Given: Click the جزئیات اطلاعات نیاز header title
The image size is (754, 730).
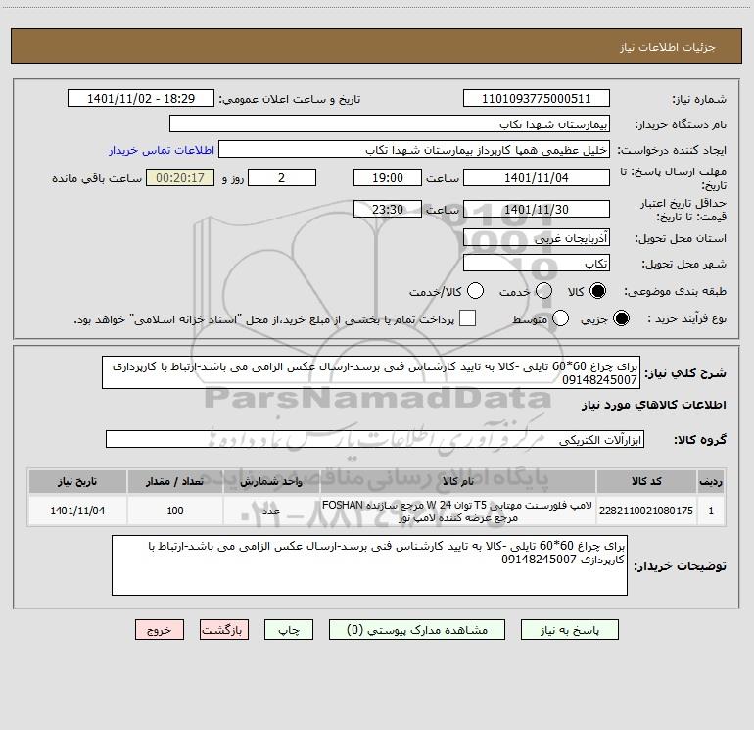Looking at the screenshot, I should tap(667, 47).
